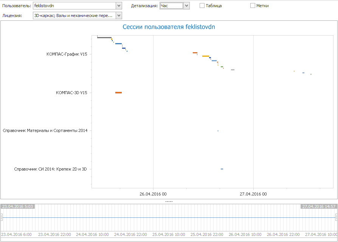The height and width of the screenshot is (242, 338).
Task: Open the Пользователь dropdown arrow
Action: tap(119, 6)
